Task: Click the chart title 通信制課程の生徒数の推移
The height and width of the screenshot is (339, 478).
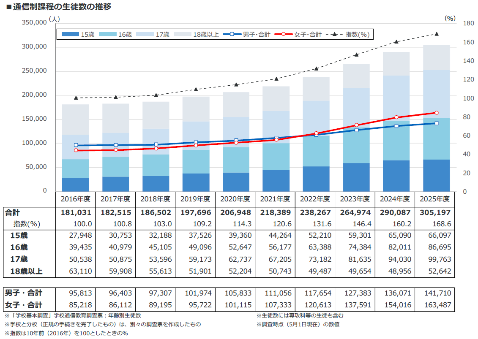Action: 62,7
